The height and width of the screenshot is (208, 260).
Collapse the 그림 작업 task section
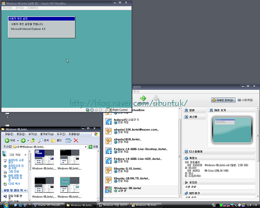[x=25, y=155]
